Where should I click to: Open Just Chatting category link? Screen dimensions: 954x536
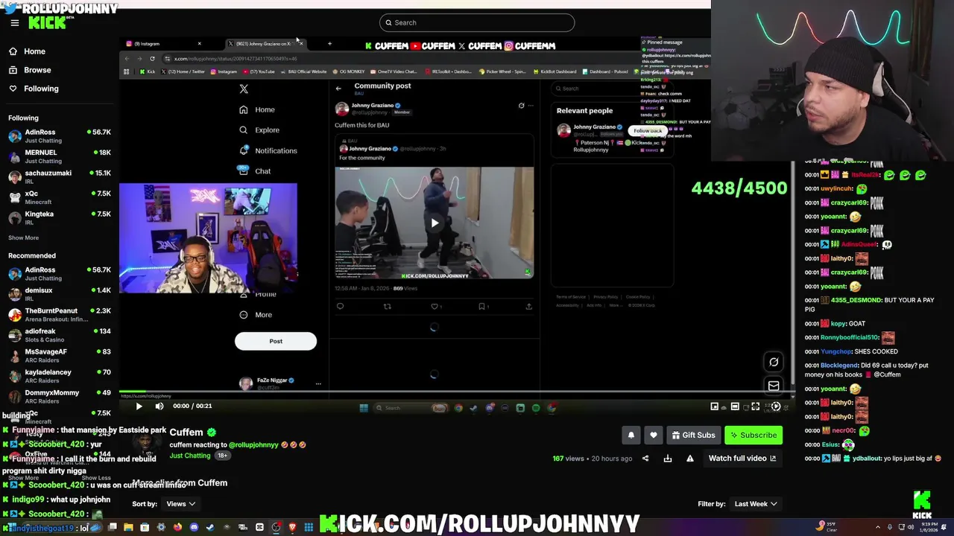(190, 456)
